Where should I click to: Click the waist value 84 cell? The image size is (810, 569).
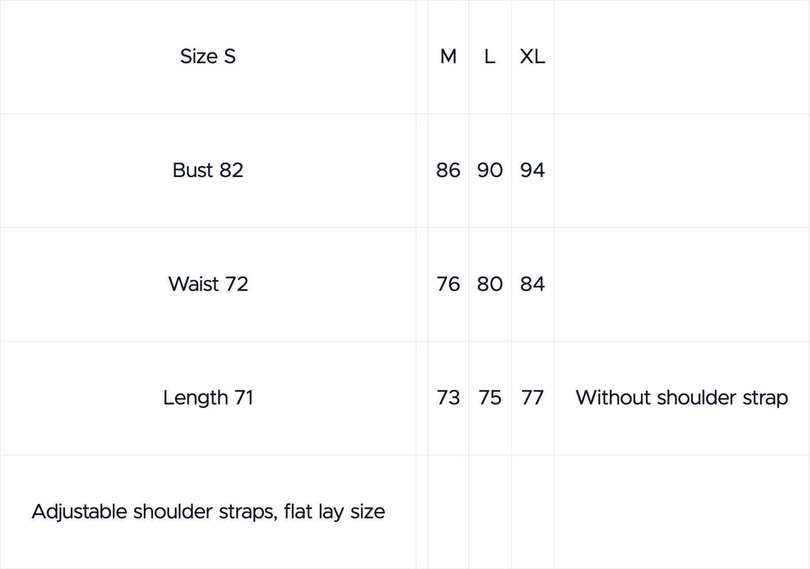(x=533, y=284)
